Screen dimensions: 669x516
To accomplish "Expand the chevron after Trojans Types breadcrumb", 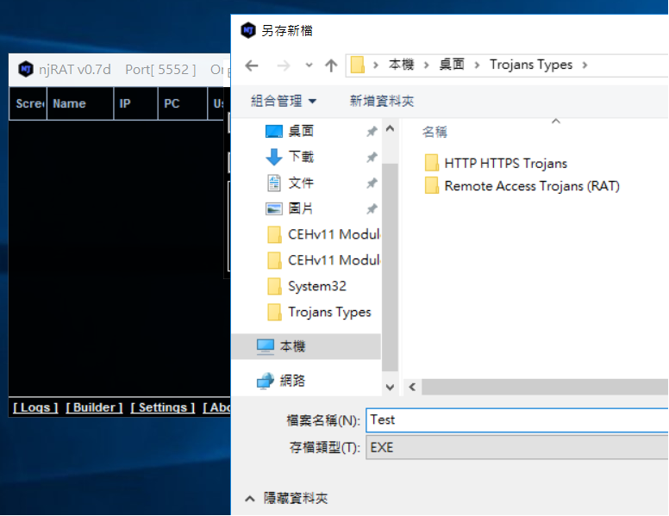I will (x=585, y=65).
